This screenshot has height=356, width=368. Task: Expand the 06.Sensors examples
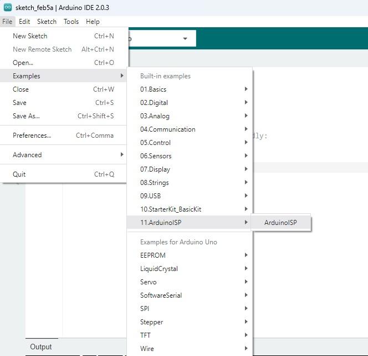point(190,156)
